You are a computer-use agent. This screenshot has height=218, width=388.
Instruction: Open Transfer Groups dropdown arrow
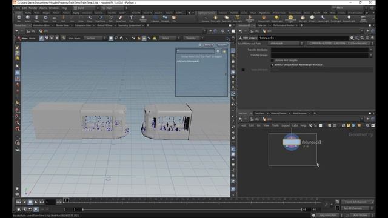pos(370,55)
